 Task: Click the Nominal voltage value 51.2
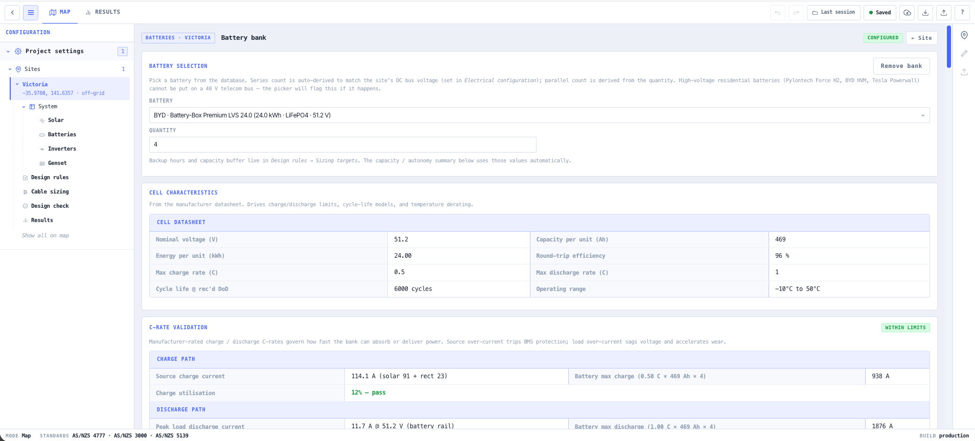[x=401, y=239]
